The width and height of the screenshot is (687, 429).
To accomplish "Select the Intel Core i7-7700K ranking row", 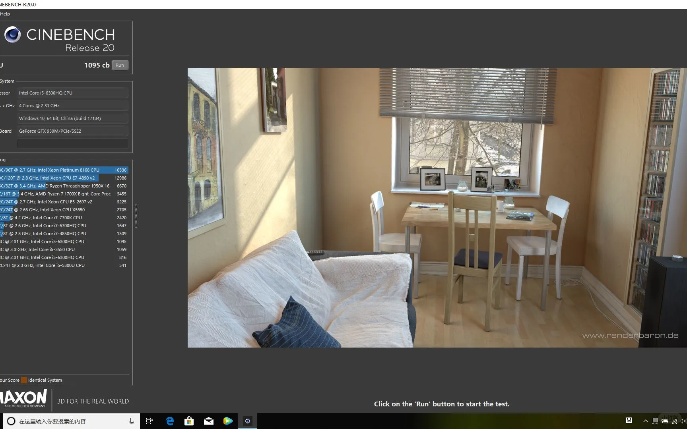I will 64,218.
